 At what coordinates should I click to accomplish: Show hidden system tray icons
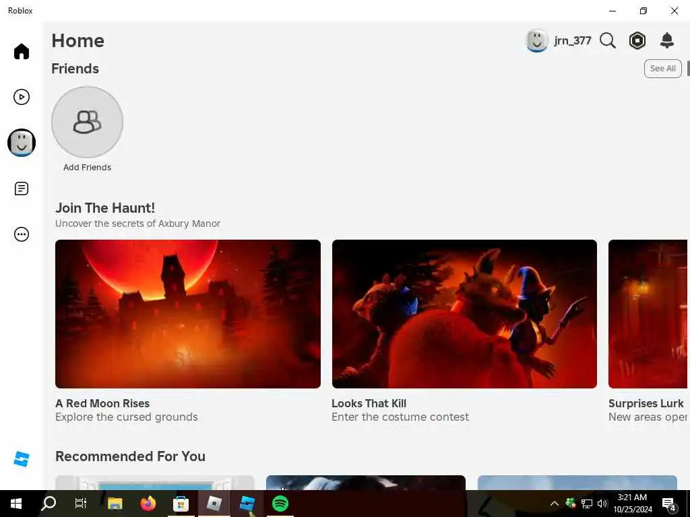555,504
